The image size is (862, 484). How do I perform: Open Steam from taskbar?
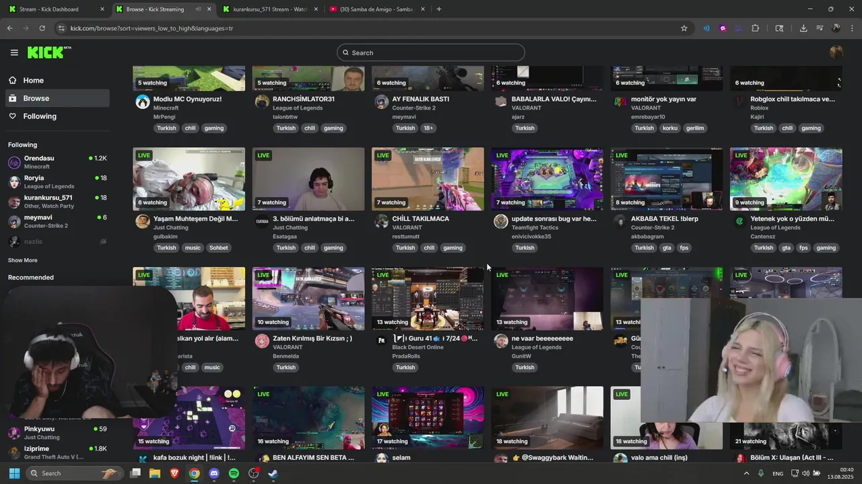click(273, 473)
